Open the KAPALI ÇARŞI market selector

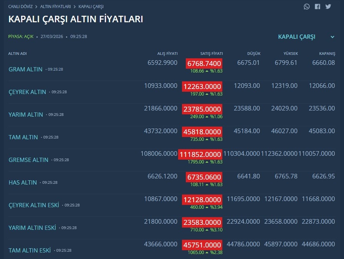(297, 37)
